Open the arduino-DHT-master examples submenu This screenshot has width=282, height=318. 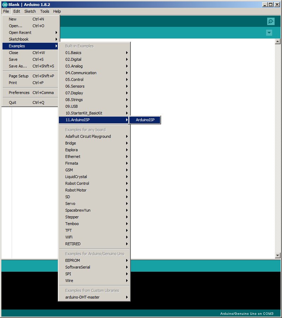coord(94,297)
